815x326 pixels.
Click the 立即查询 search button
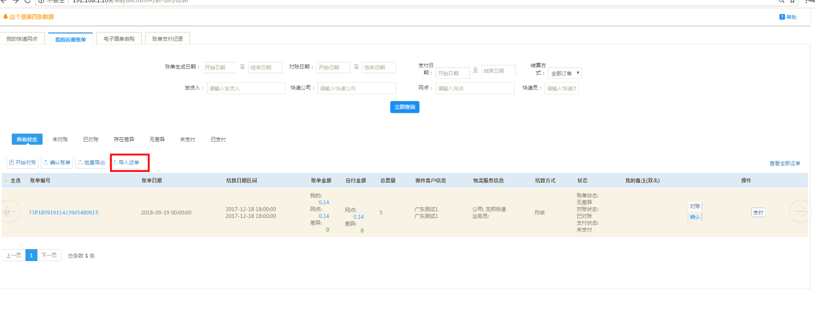point(405,107)
